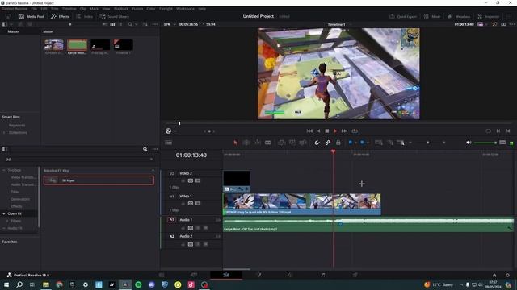Toggle Position Lock padlock icon
The width and height of the screenshot is (517, 290).
coord(338,143)
